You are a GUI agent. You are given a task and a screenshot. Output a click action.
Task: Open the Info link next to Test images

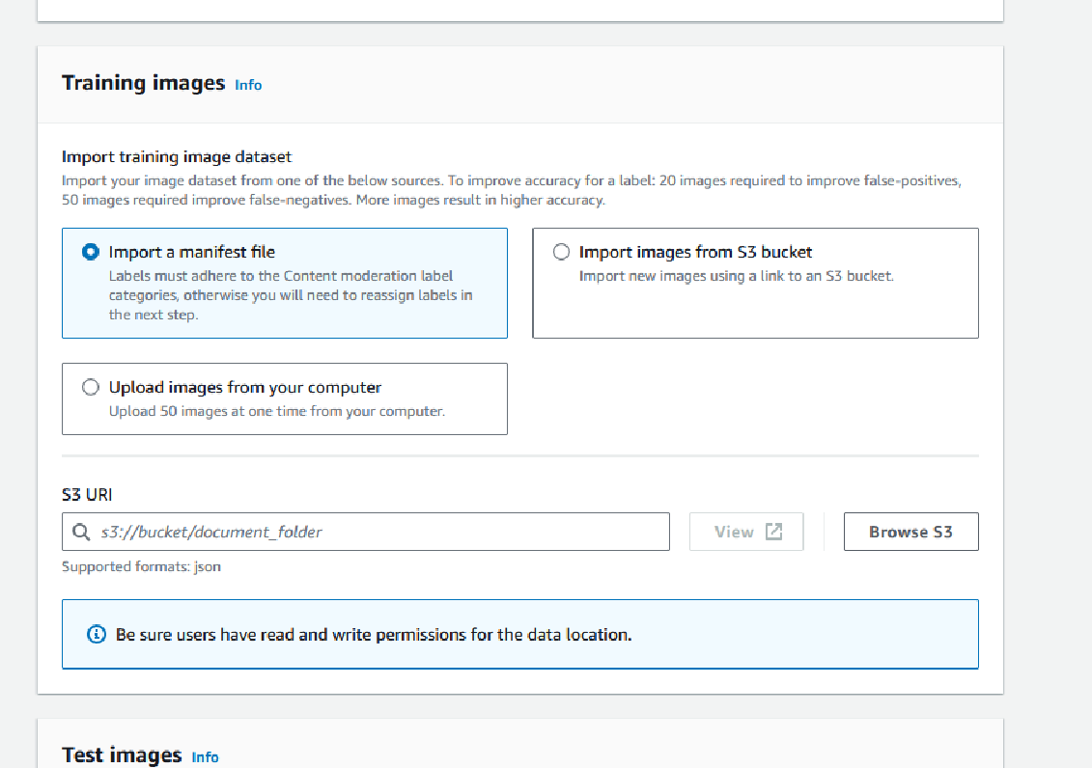point(205,757)
